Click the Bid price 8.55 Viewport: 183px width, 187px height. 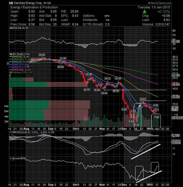(54, 20)
